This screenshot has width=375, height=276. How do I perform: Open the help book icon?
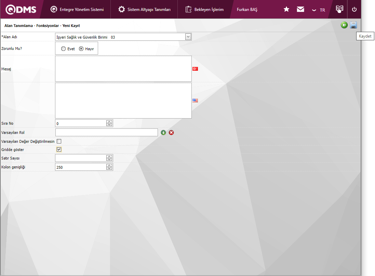pos(339,9)
